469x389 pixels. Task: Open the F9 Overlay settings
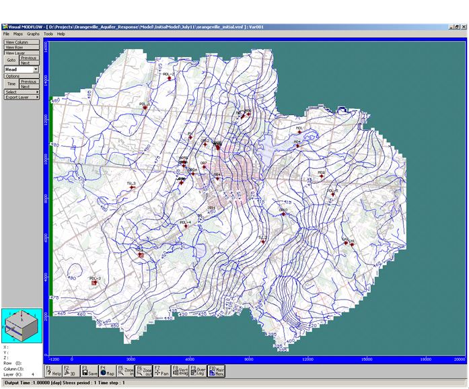[198, 371]
